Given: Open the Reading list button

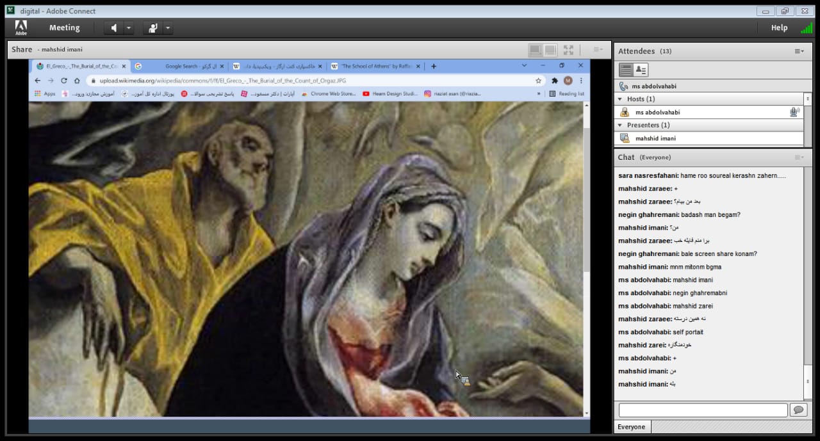Looking at the screenshot, I should tap(567, 93).
